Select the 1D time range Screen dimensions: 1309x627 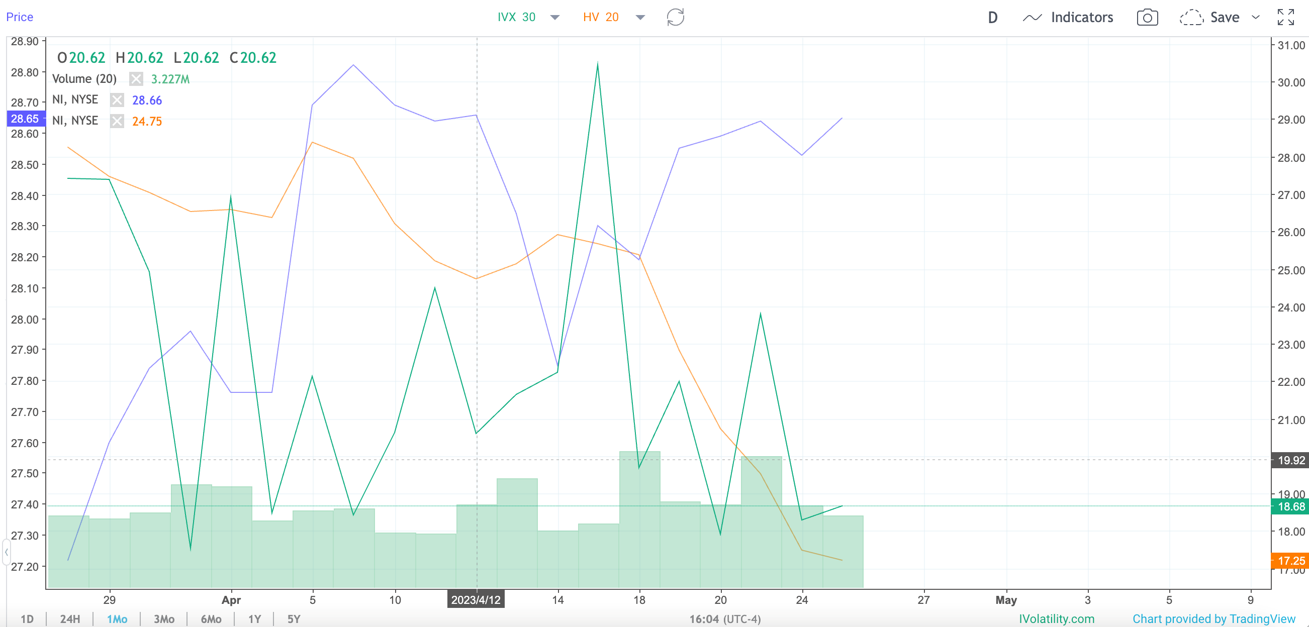tap(27, 619)
